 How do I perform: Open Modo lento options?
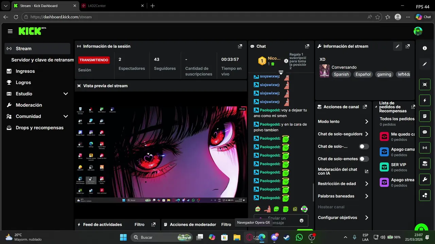point(343,122)
